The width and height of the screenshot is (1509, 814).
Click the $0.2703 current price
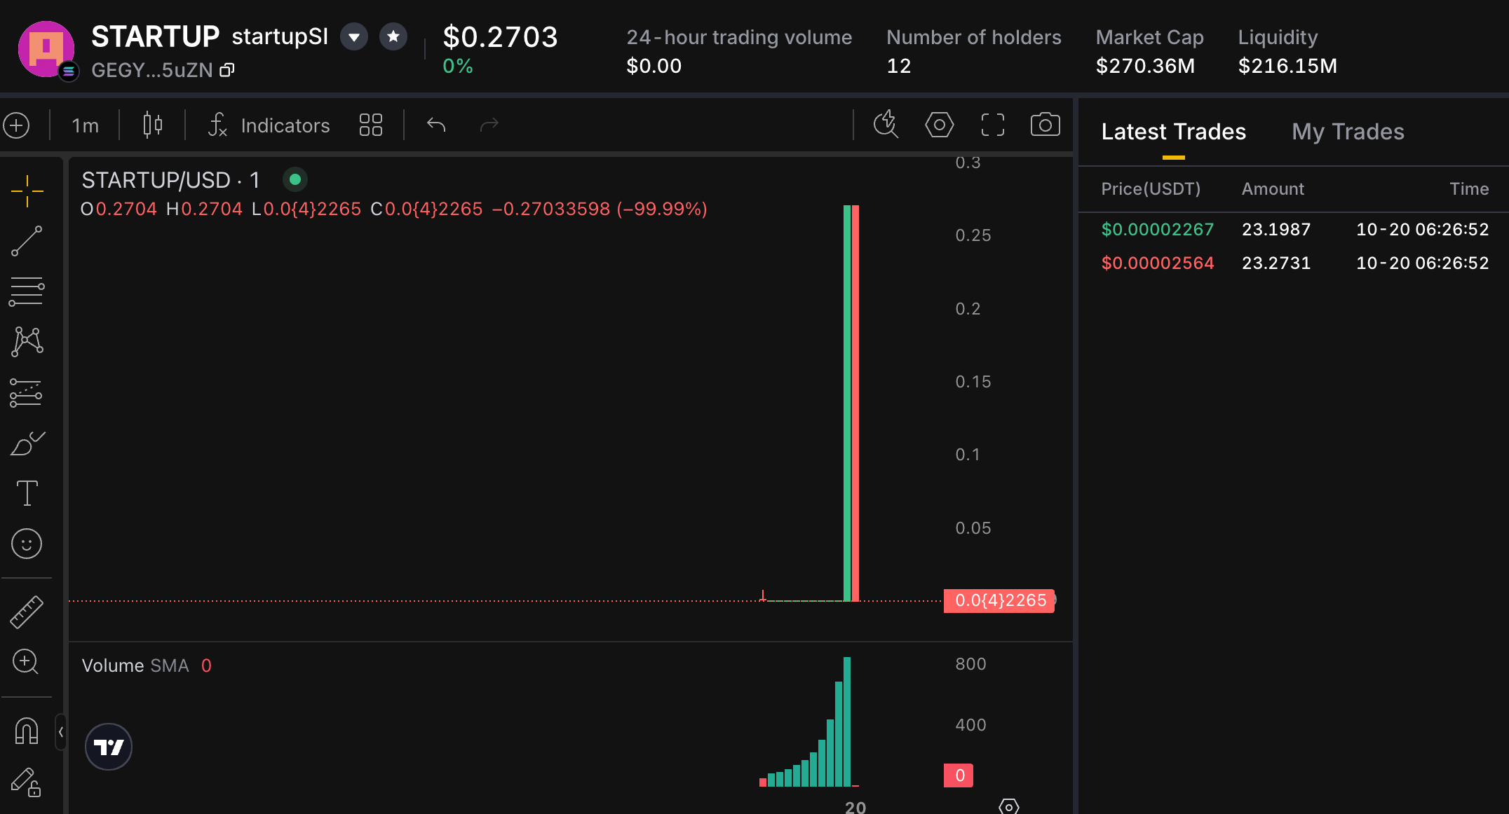pos(500,36)
